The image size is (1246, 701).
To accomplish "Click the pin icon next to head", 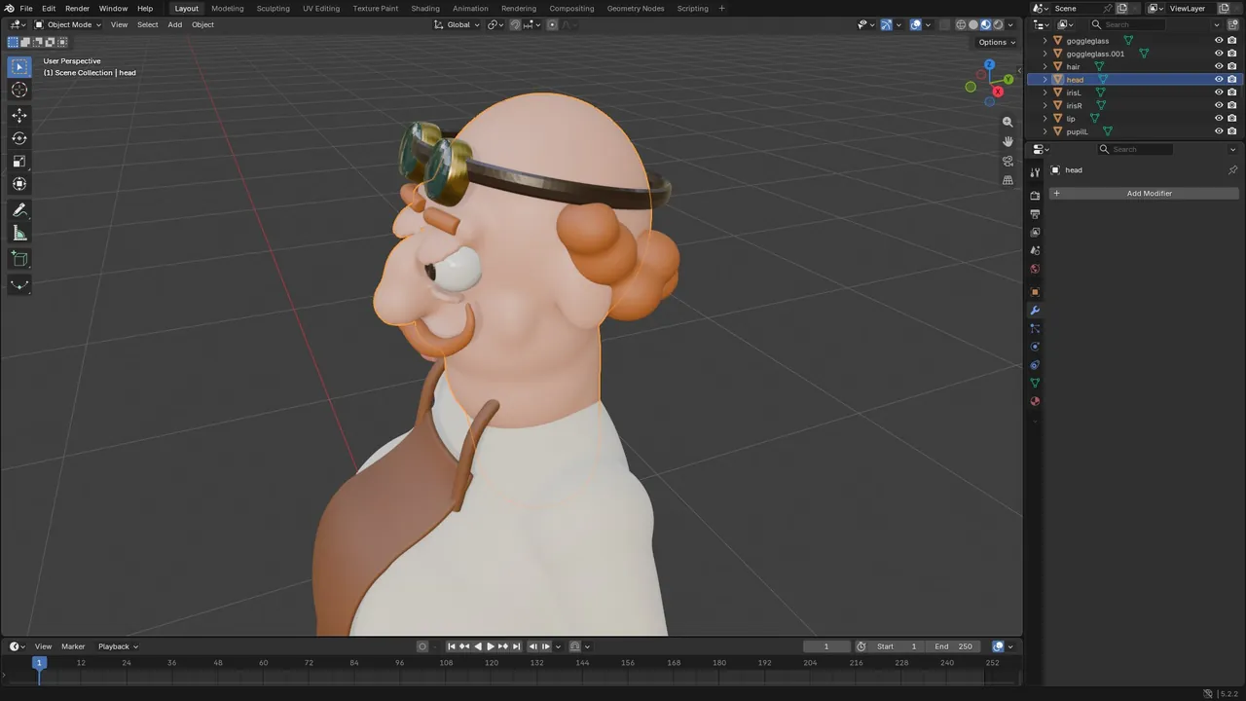I will pyautogui.click(x=1232, y=169).
